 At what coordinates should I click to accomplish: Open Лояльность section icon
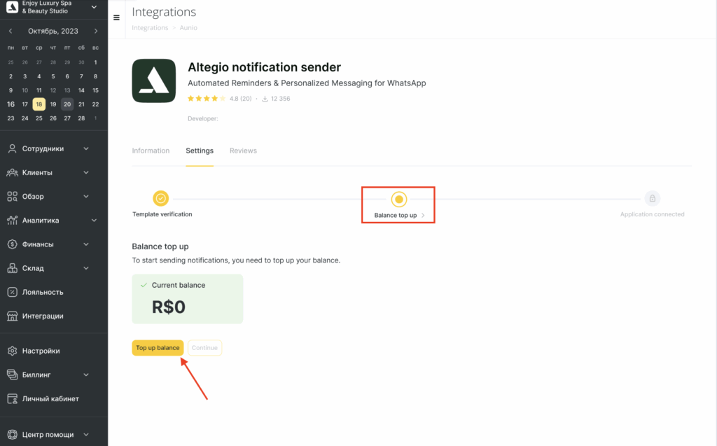point(13,292)
